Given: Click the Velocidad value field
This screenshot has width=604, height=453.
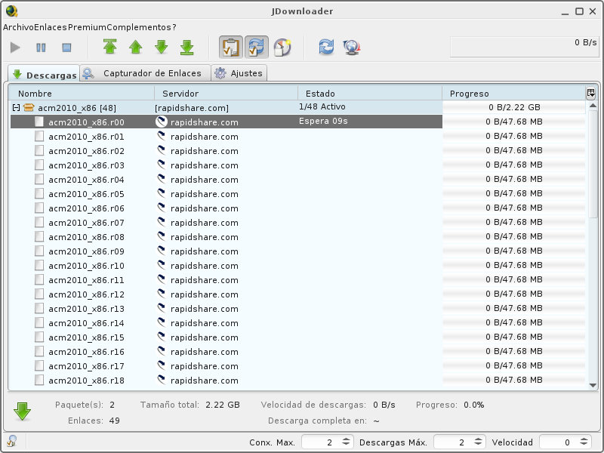Looking at the screenshot, I should 559,442.
